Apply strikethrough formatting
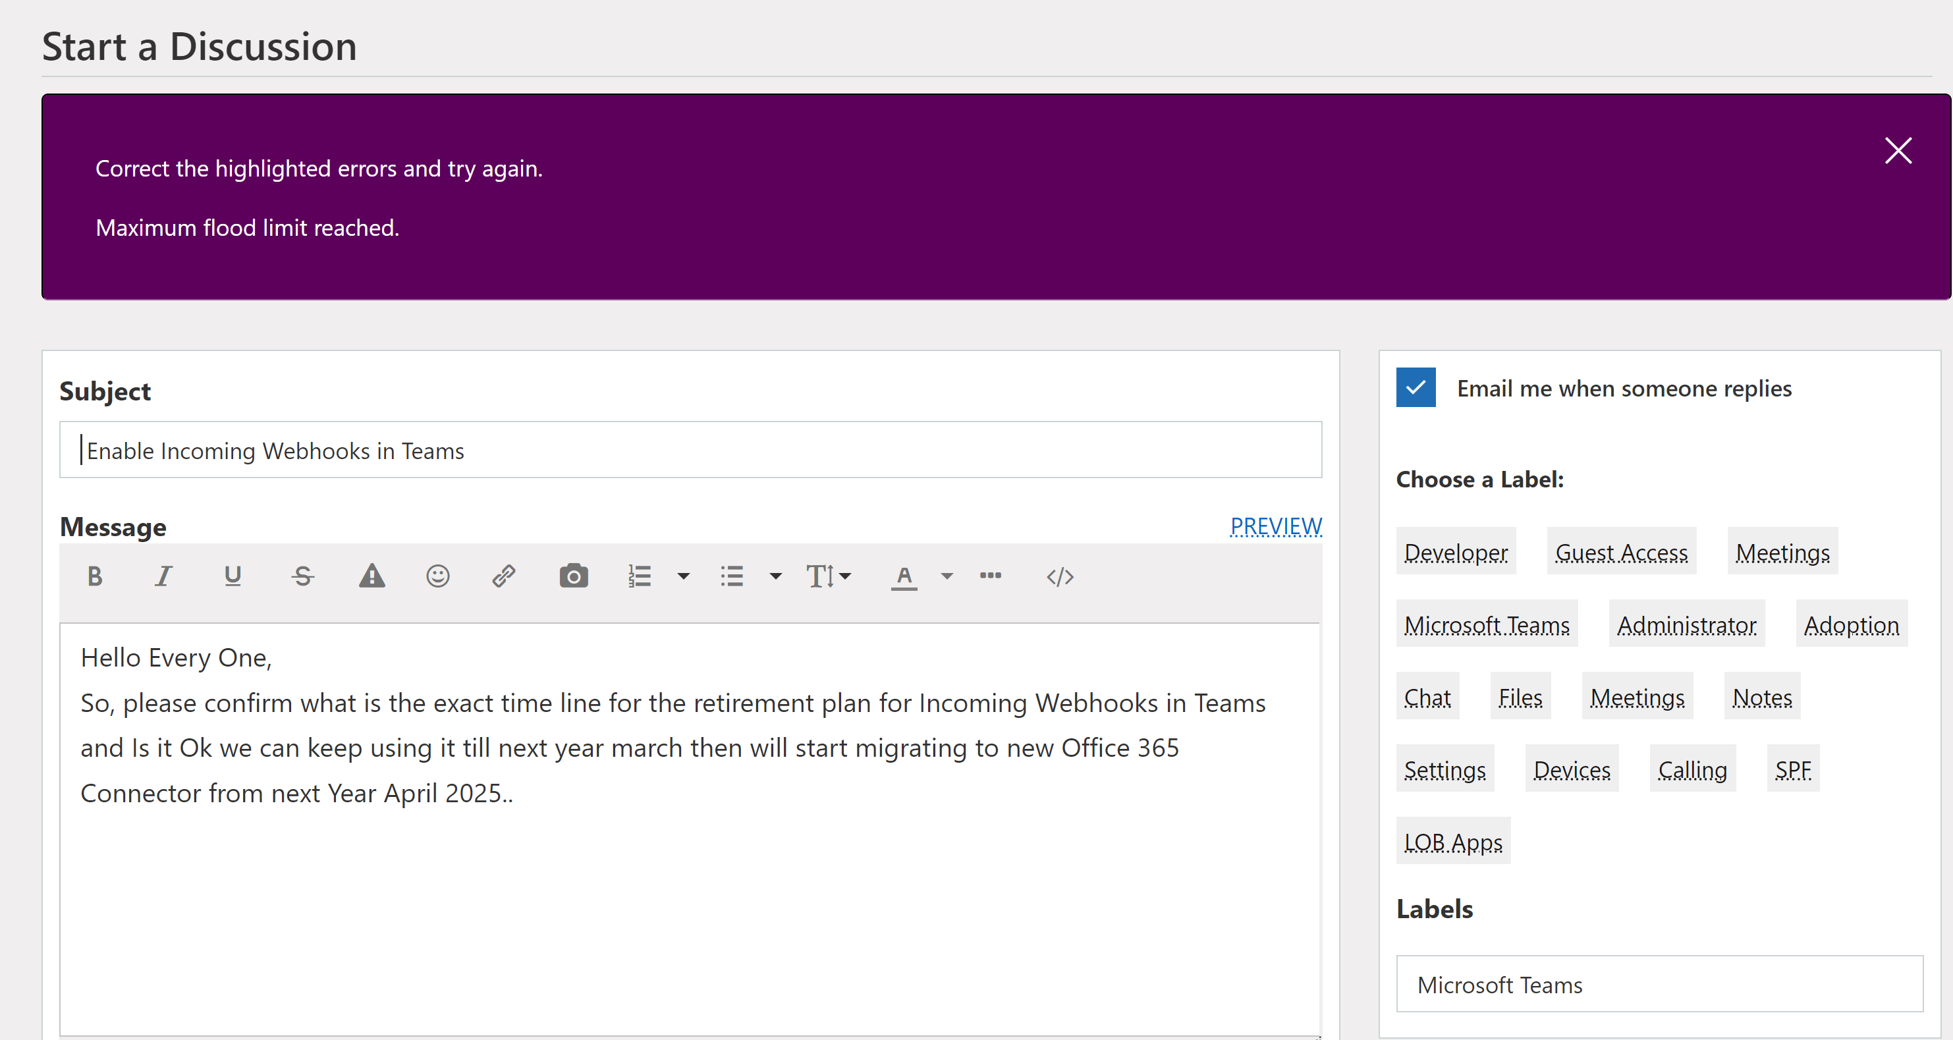Viewport: 1953px width, 1040px height. tap(302, 577)
